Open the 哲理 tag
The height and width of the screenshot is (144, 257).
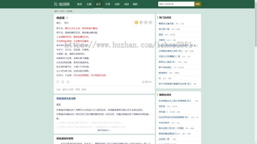tap(84, 89)
